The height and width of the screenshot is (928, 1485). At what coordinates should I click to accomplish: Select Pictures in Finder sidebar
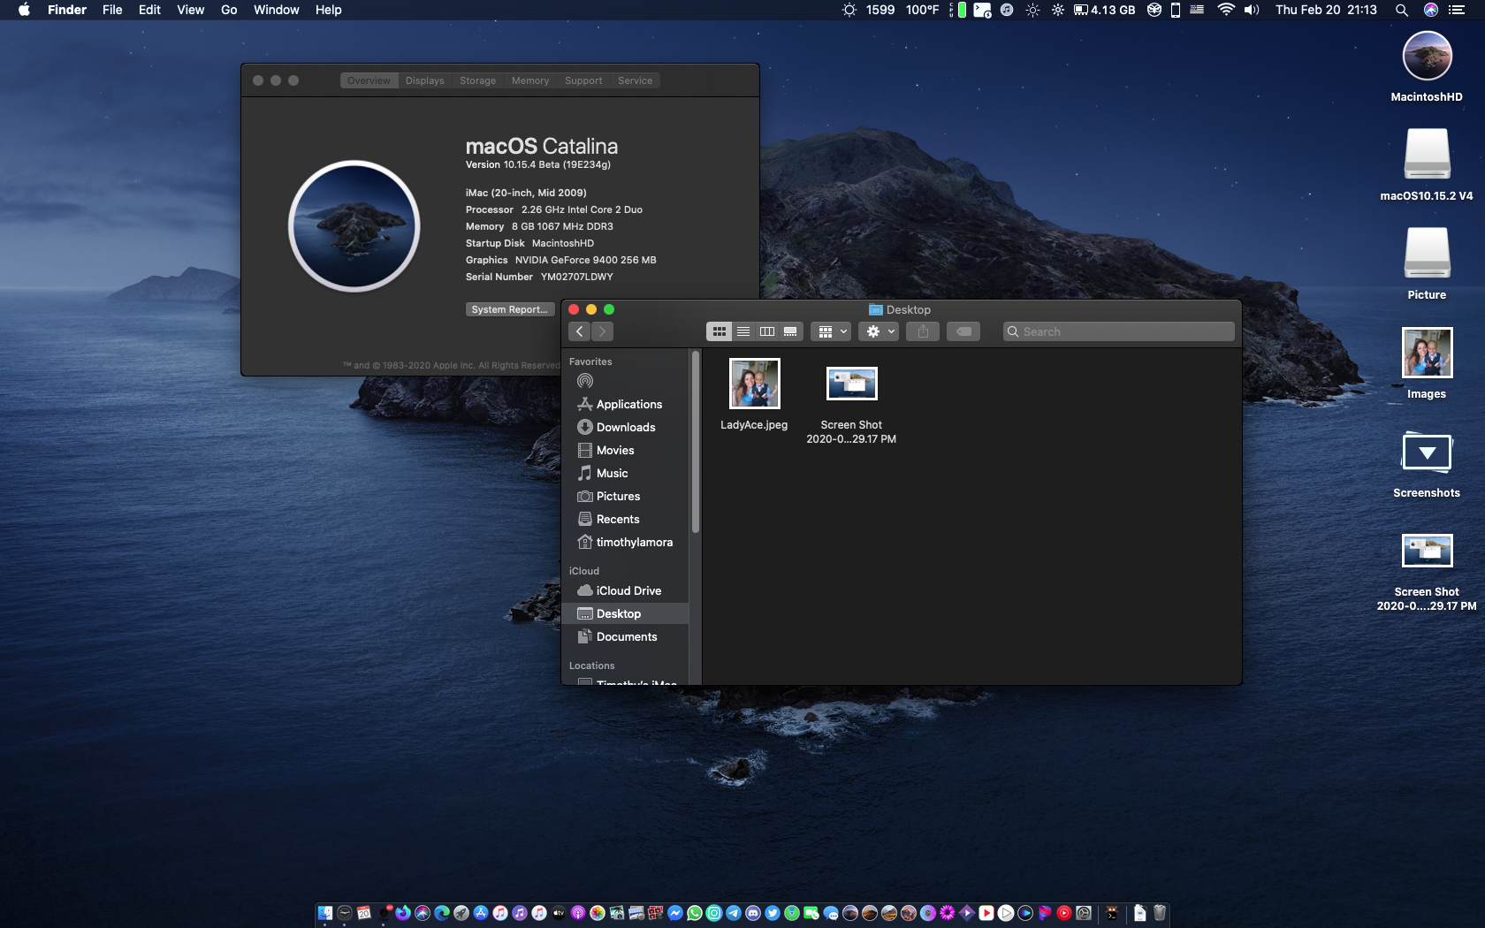(x=625, y=496)
